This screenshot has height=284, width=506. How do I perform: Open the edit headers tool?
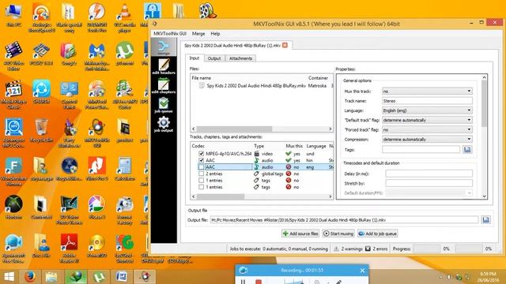point(164,66)
